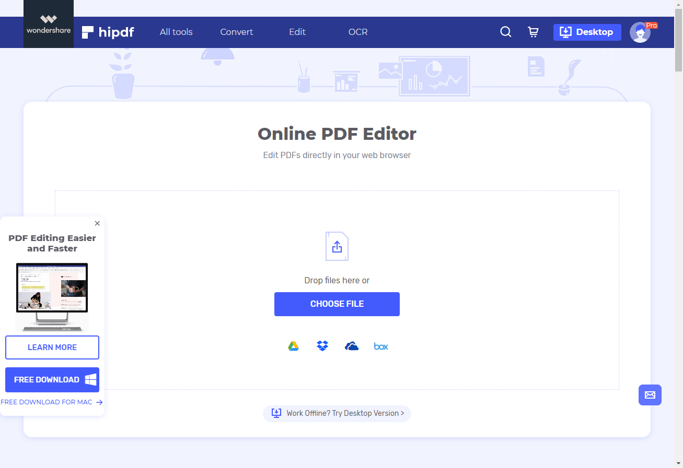Open Work Offline Try Desktop Version link

(x=337, y=413)
